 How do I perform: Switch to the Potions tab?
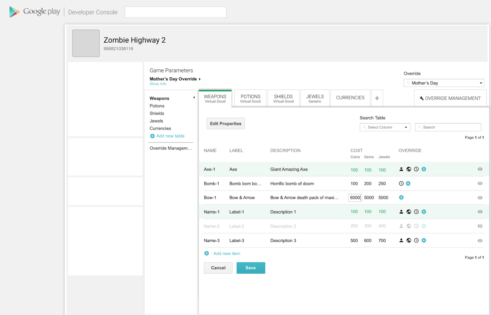250,98
